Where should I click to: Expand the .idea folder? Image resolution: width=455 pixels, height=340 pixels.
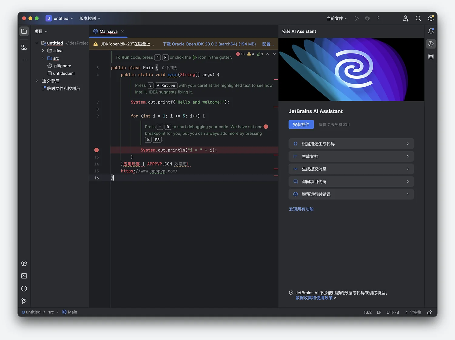[43, 51]
